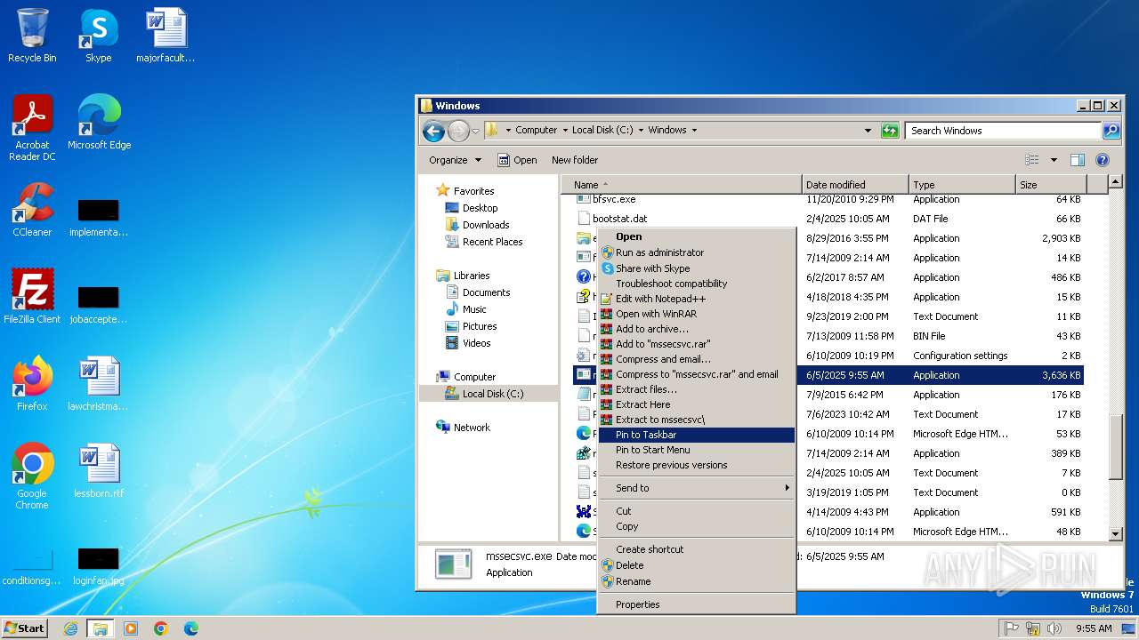
Task: Select the loginfan.jpg desktop file
Action: coord(99,567)
